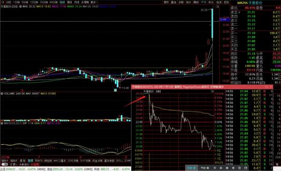Click the 14:55 trade row at 21.04
The height and width of the screenshot is (171, 281).
pyautogui.click(x=249, y=91)
